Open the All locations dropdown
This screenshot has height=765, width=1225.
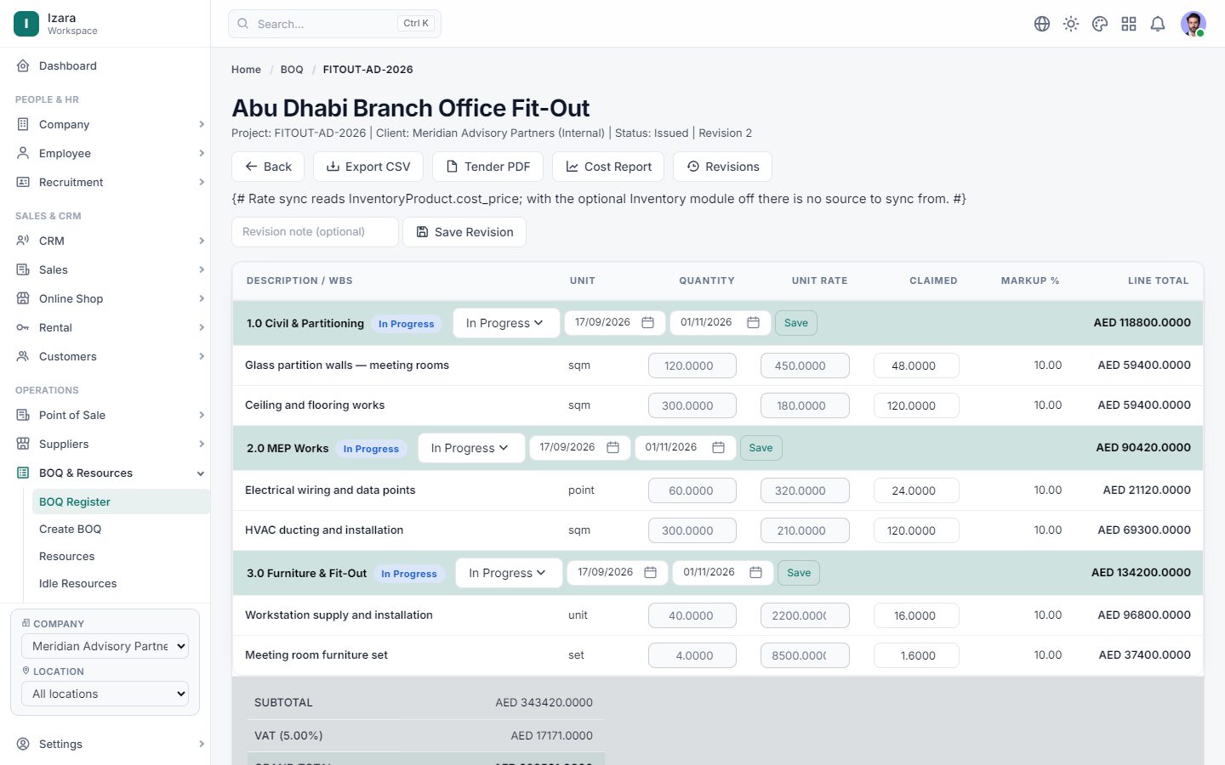point(105,694)
